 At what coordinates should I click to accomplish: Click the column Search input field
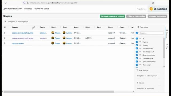pos(151,33)
